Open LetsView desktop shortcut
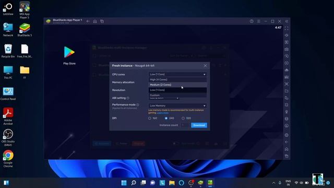Screen dimensions: 334x188 [x=8, y=9]
